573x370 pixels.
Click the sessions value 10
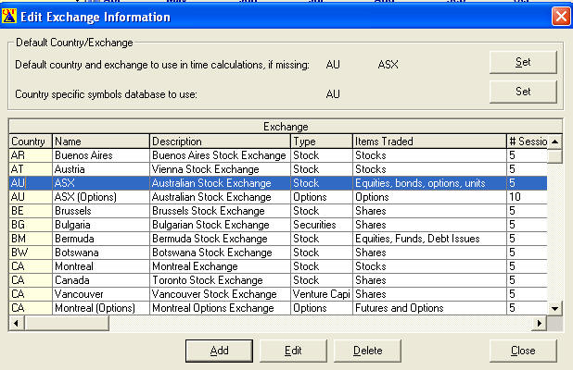click(x=527, y=197)
